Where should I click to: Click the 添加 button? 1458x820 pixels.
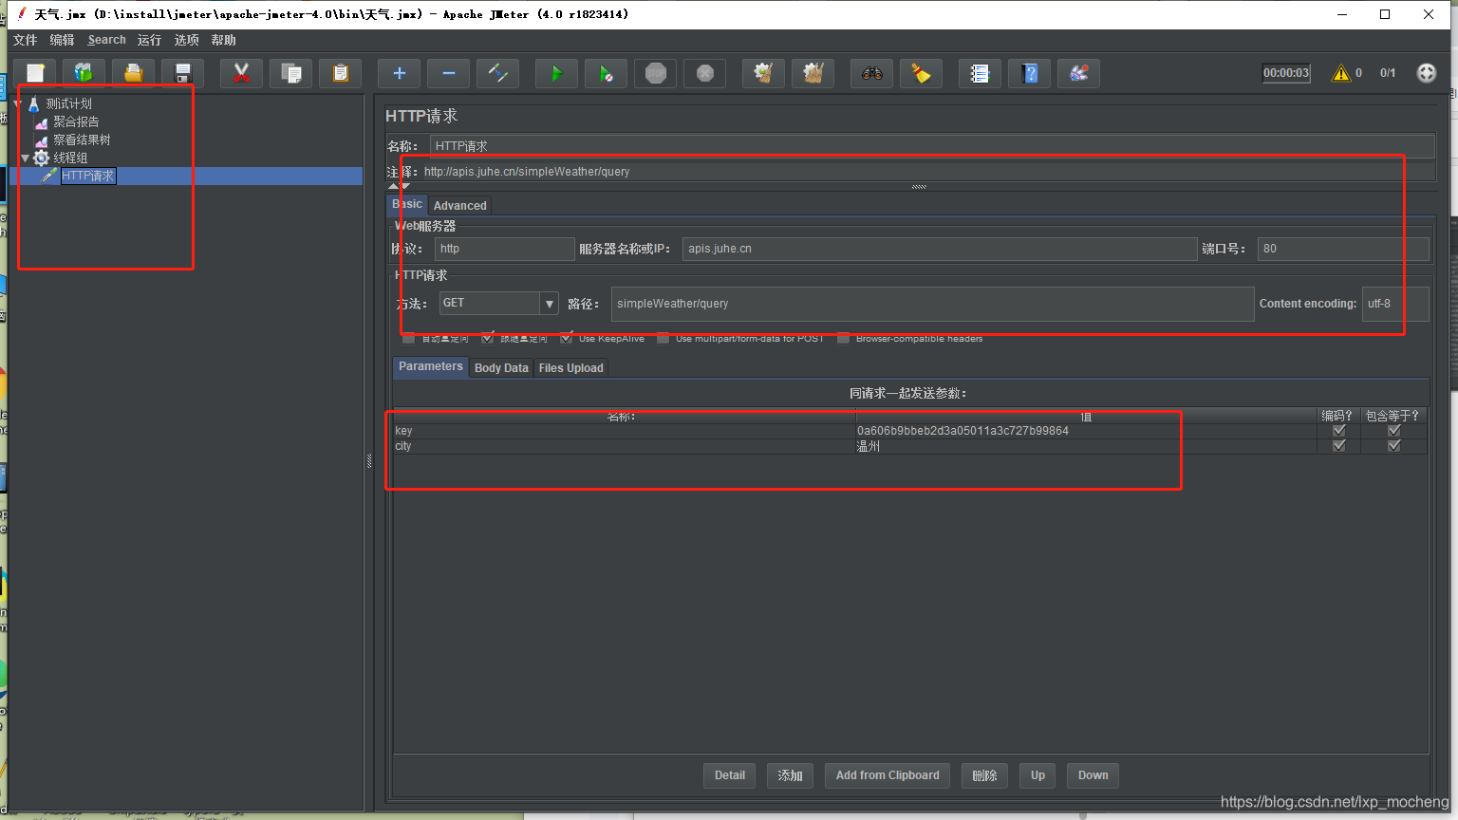(x=791, y=775)
